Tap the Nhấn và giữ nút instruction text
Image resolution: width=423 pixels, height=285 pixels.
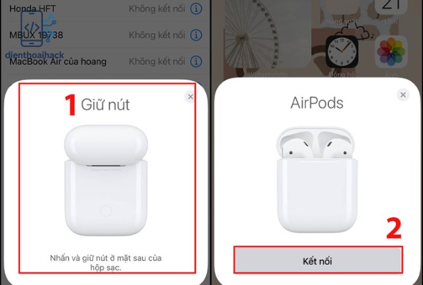tap(106, 263)
